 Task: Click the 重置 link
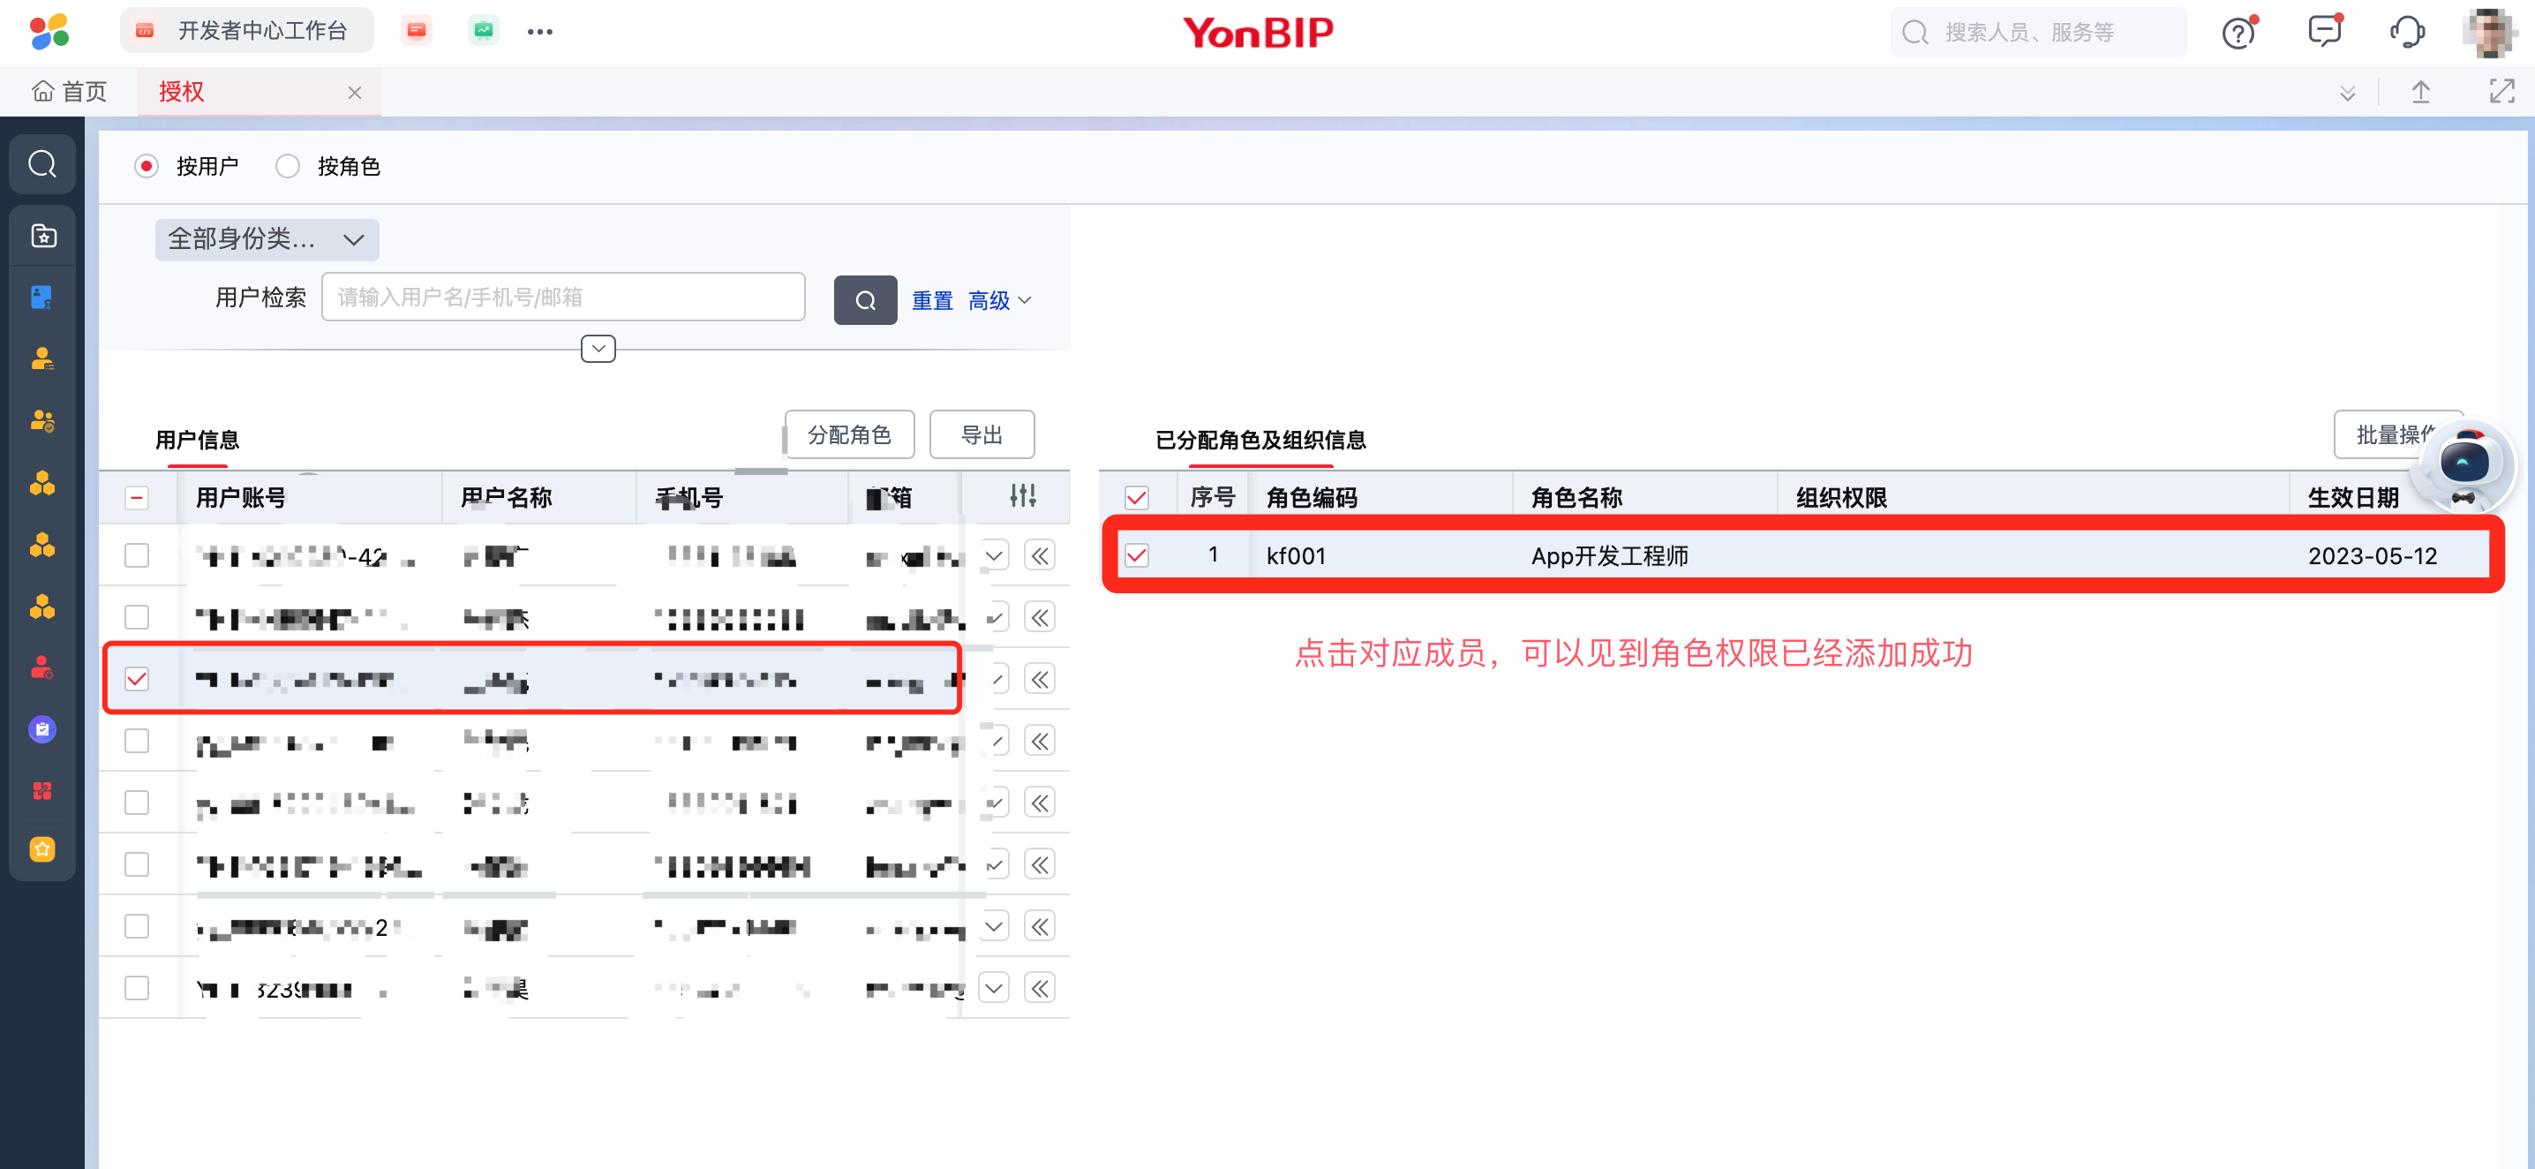tap(931, 300)
